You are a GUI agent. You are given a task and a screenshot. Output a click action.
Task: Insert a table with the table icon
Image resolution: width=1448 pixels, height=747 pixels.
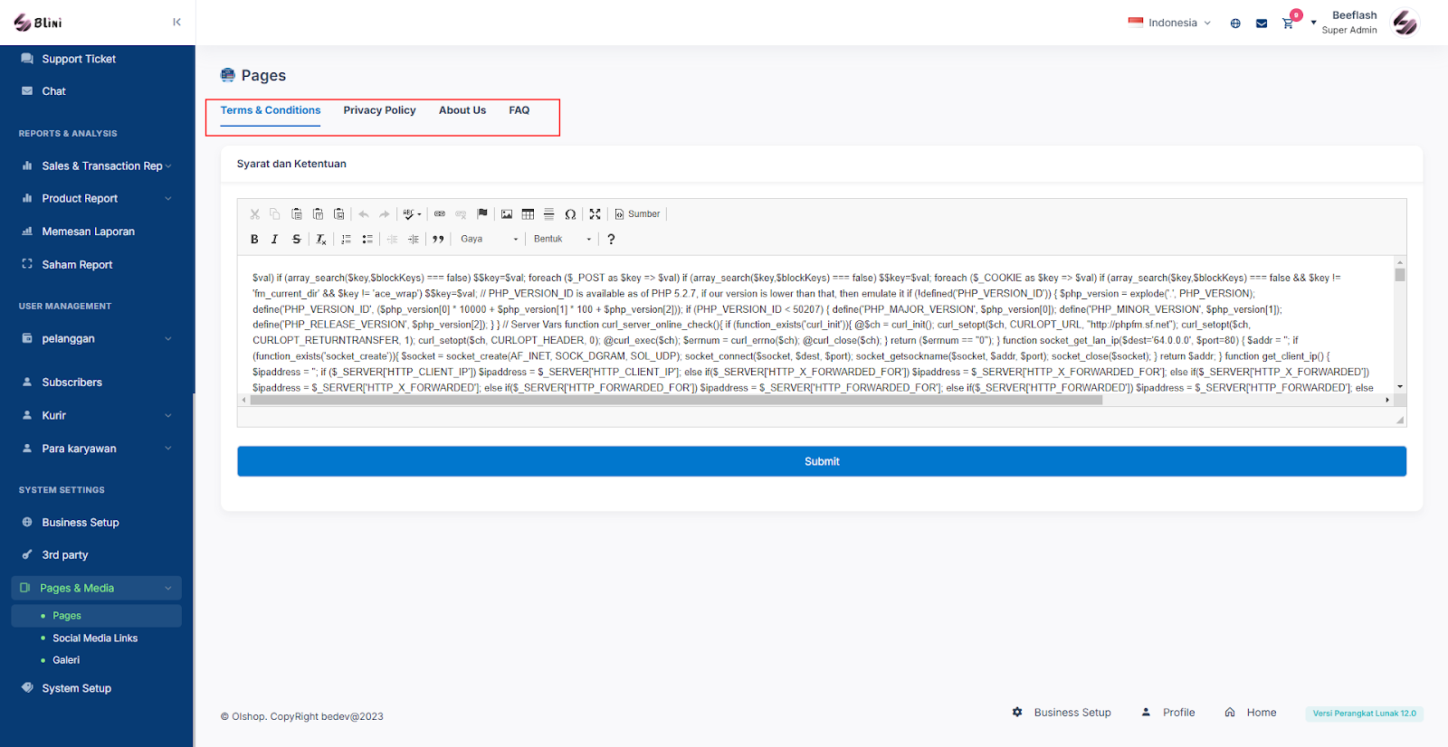[528, 214]
